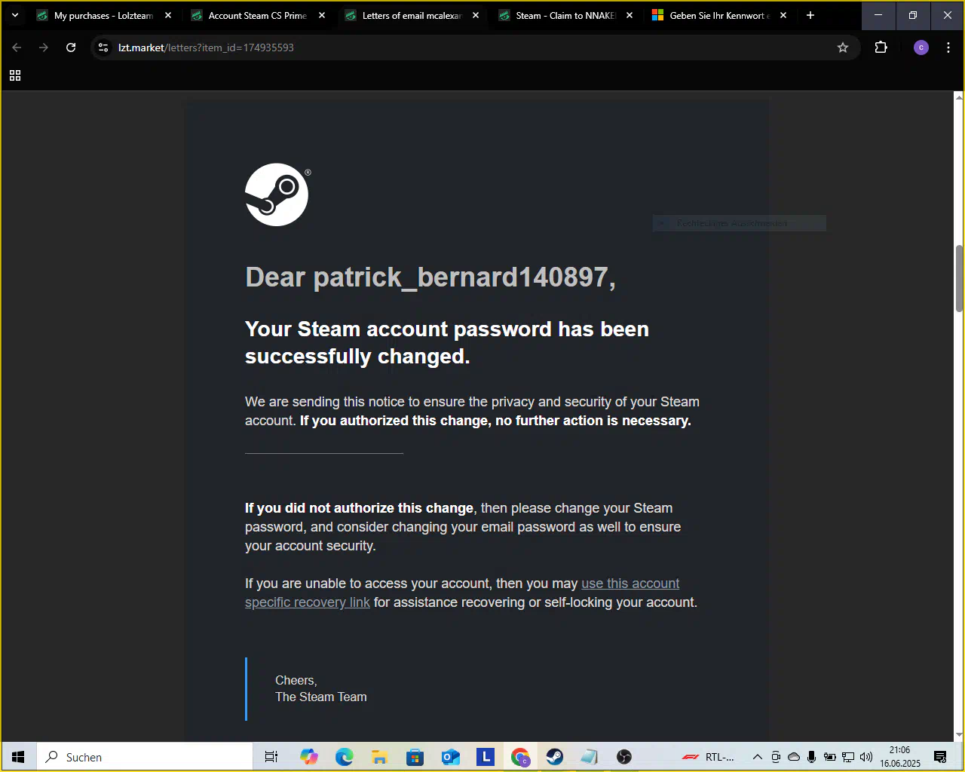Viewport: 965px width, 772px height.
Task: Open a new browser tab
Action: 810,15
